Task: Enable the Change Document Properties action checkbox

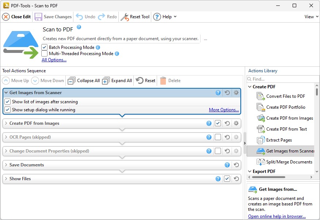Action: click(218, 151)
